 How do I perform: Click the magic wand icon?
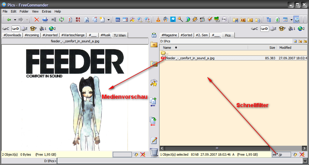[180, 19]
